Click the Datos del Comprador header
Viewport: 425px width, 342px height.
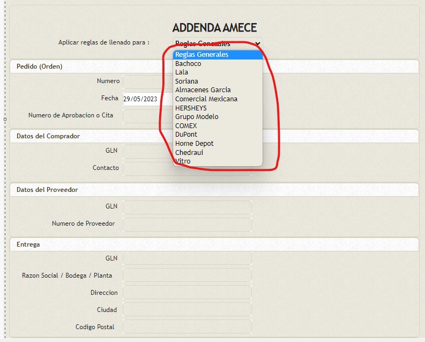coord(48,136)
